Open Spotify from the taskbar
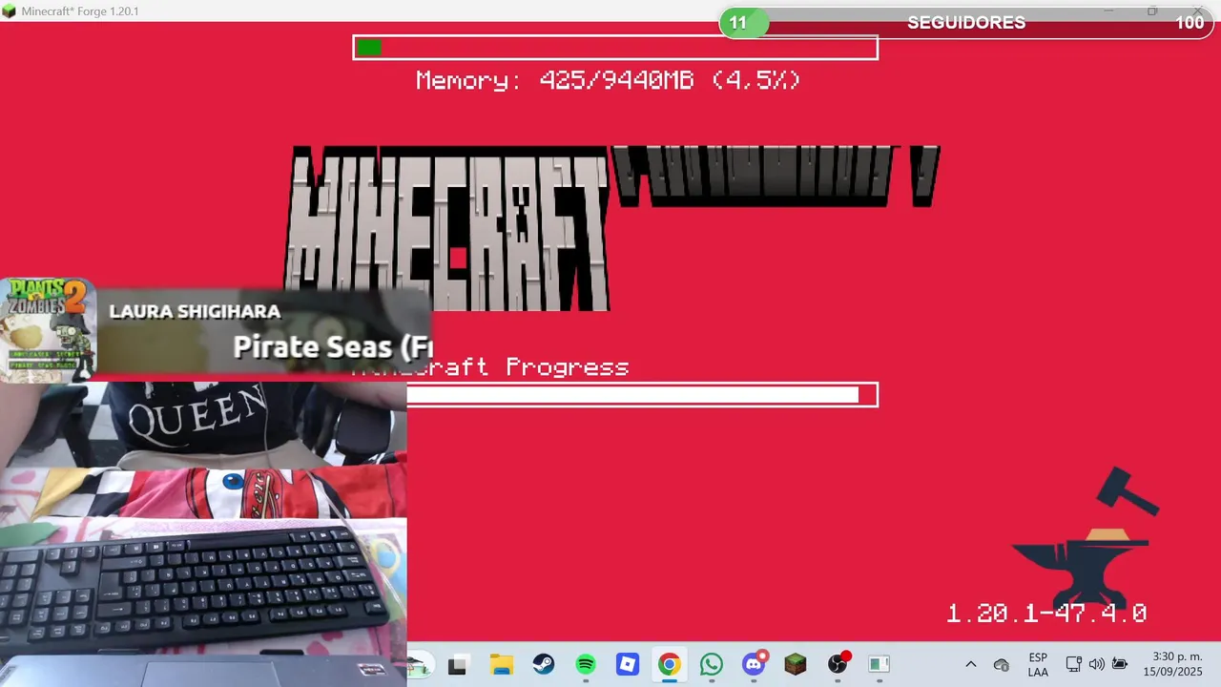This screenshot has width=1221, height=687. [x=586, y=665]
